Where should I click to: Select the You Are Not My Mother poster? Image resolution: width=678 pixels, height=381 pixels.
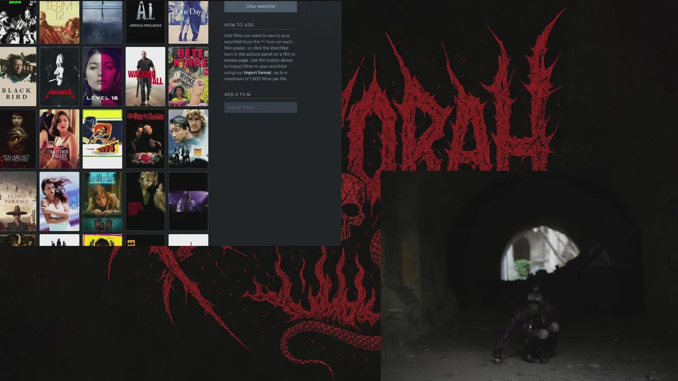point(17,139)
